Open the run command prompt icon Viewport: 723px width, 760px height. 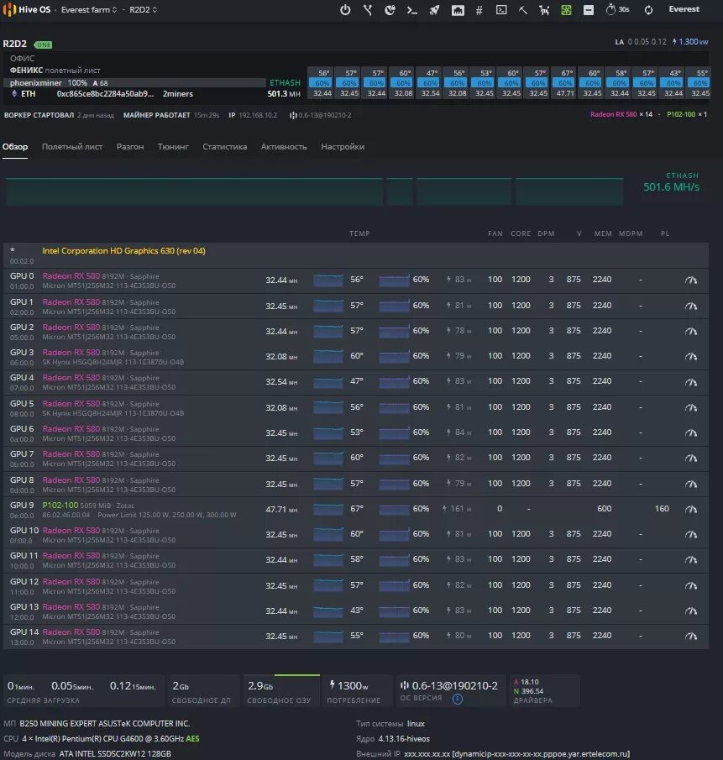pos(412,10)
